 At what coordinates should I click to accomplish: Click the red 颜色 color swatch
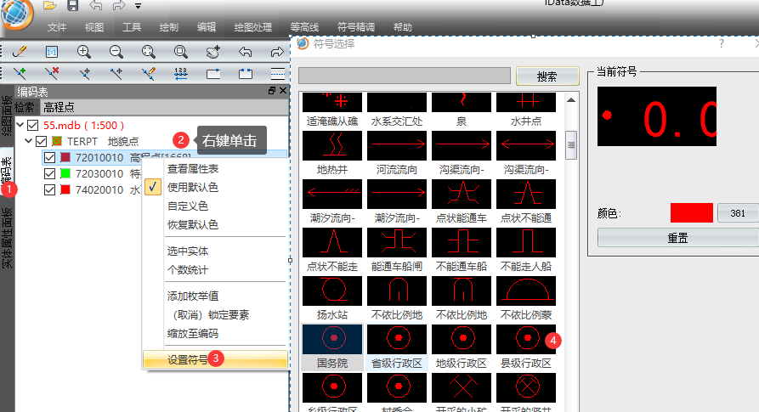(x=691, y=212)
